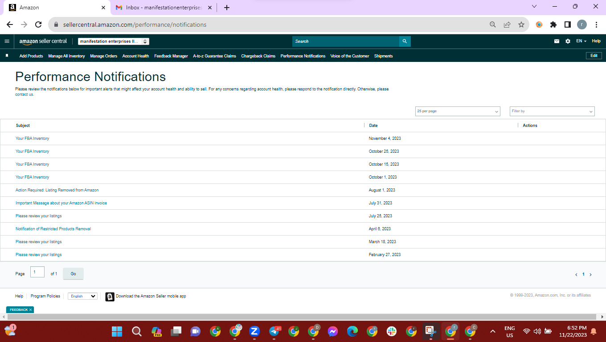Open the Chrome extensions puzzle icon

click(553, 24)
